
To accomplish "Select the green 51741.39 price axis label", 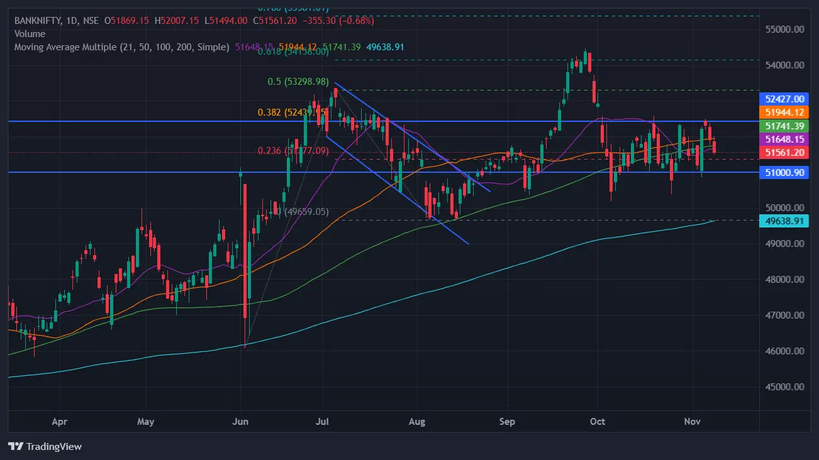I will pos(784,126).
